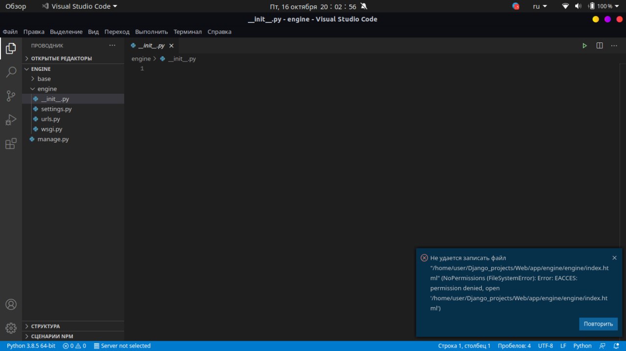
Task: Open Обзор activities overview
Action: tap(16, 6)
